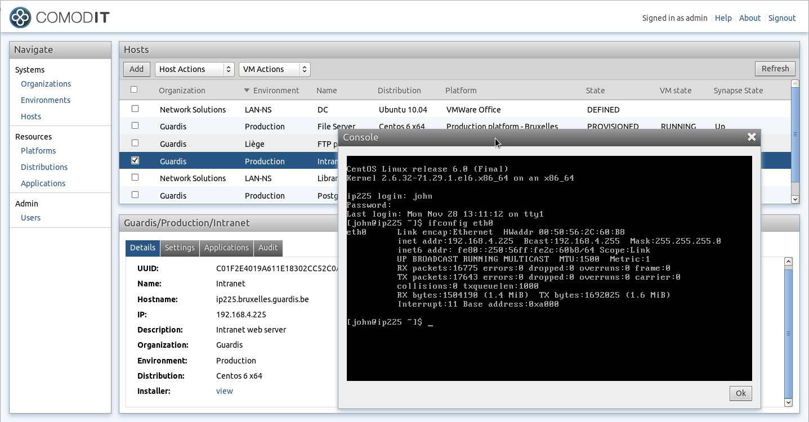Check the Liège FTP row checkbox
The width and height of the screenshot is (809, 422).
click(135, 143)
